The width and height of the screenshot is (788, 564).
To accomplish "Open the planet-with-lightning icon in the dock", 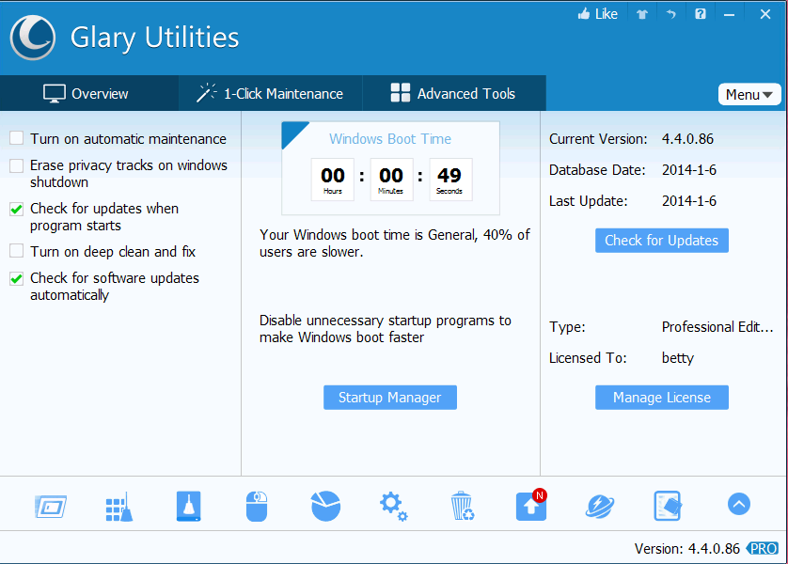I will tap(600, 507).
